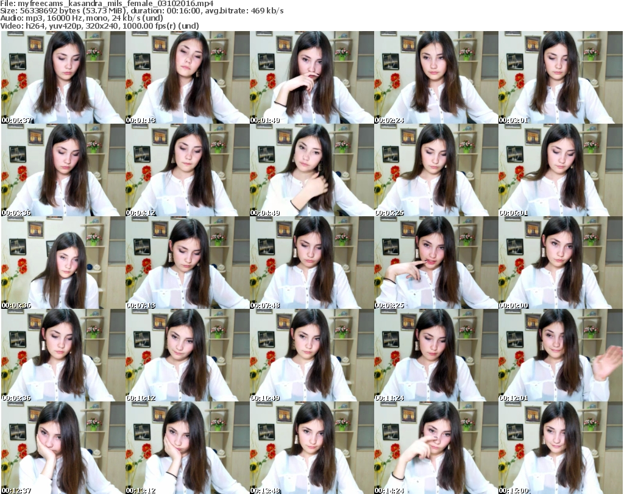Select the thumbnail frame at 00:13:48
The image size is (624, 494).
[x=311, y=448]
